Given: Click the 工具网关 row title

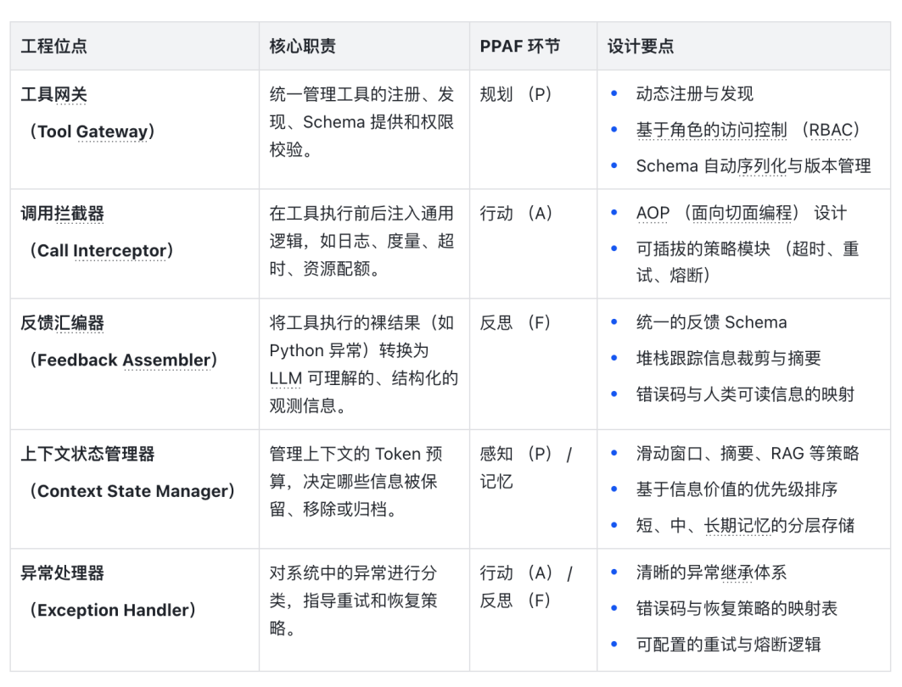Looking at the screenshot, I should [53, 94].
